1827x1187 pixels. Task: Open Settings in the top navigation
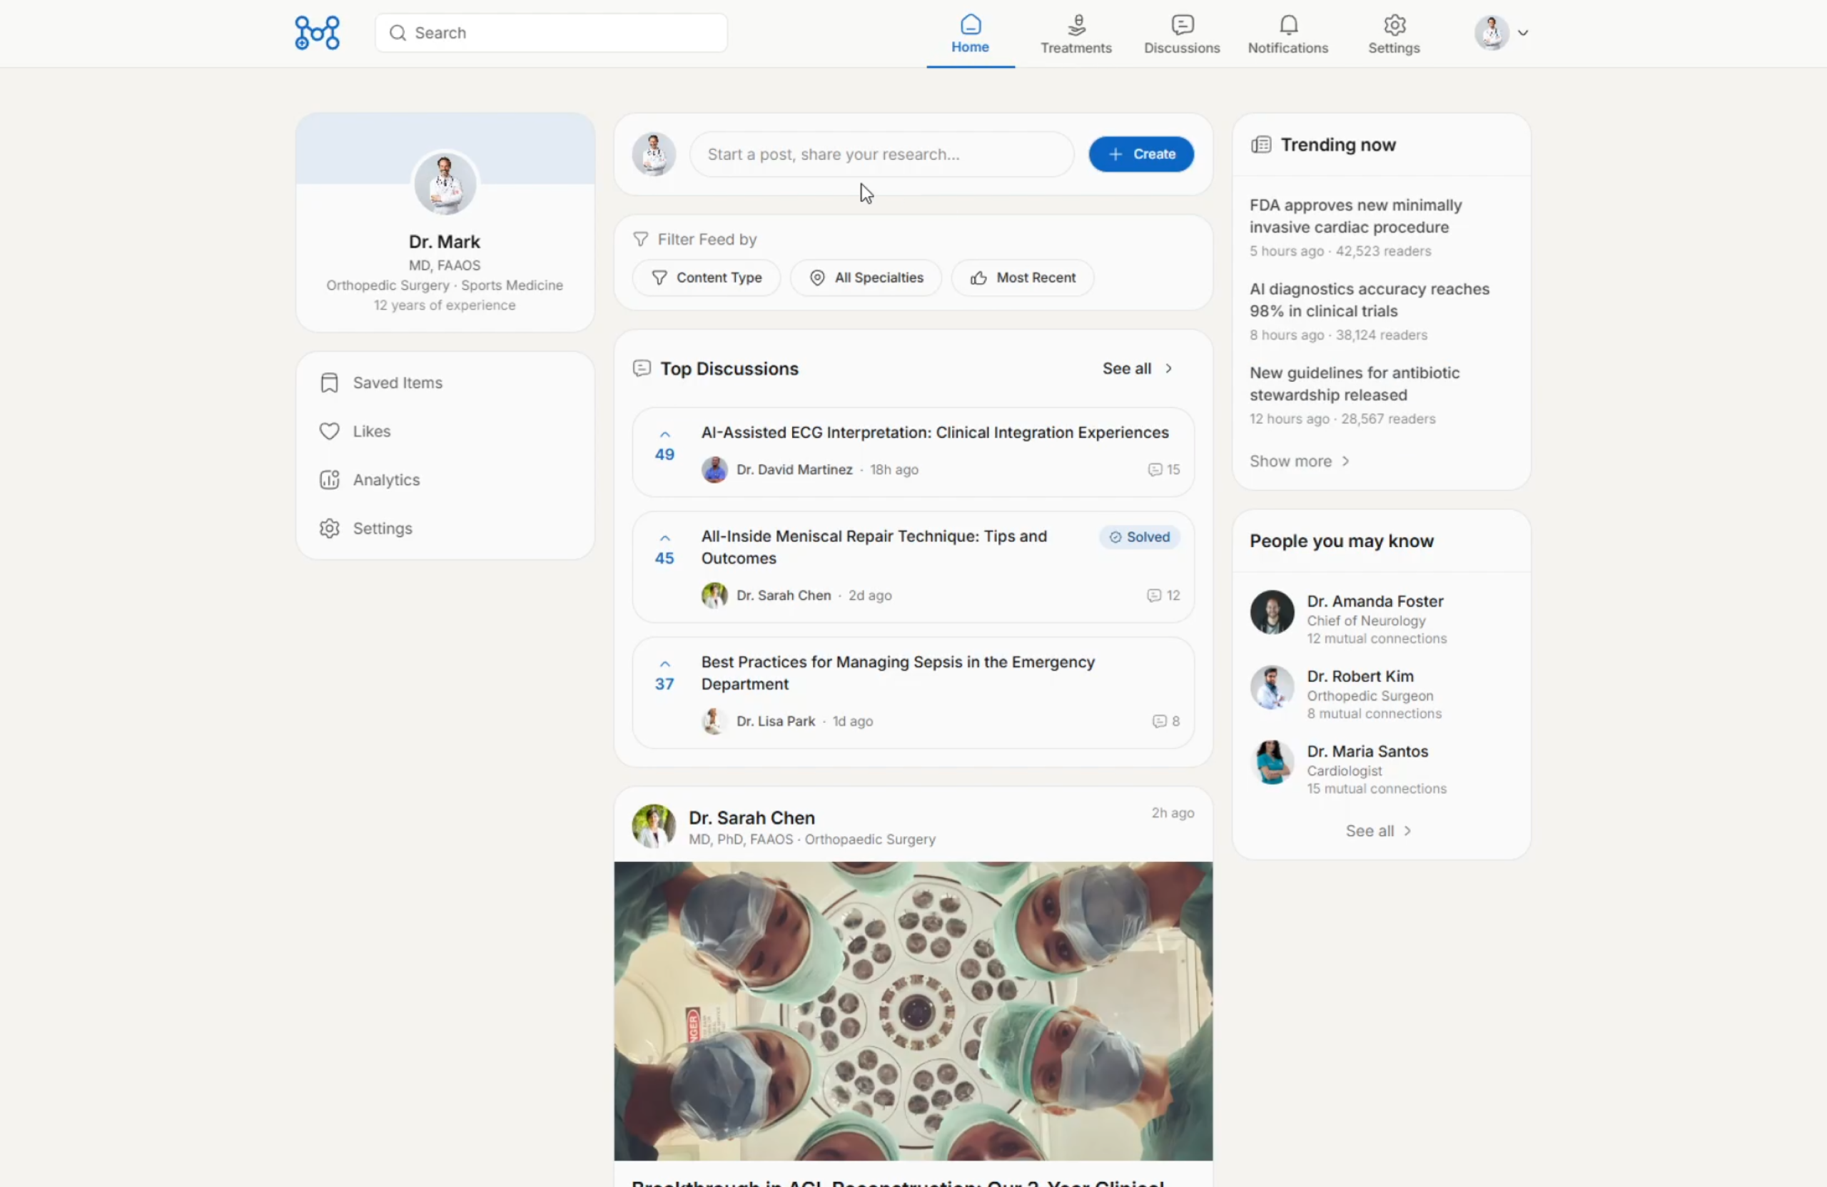pos(1394,34)
